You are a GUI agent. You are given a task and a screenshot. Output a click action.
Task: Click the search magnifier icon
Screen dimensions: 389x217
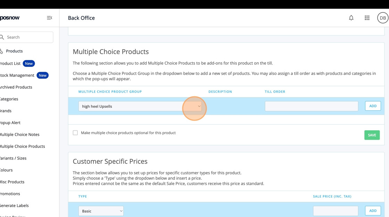(x=2, y=37)
